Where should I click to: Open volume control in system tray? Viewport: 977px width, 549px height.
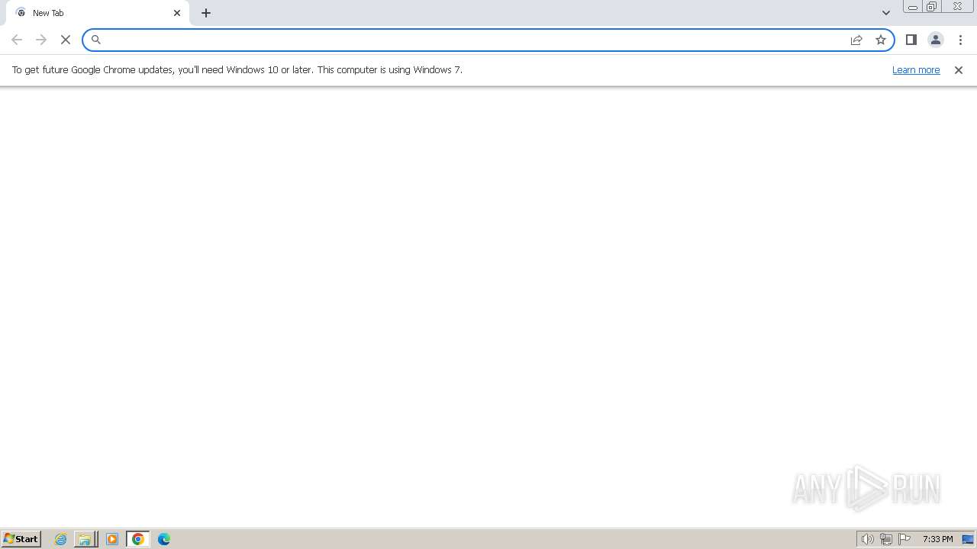click(867, 539)
